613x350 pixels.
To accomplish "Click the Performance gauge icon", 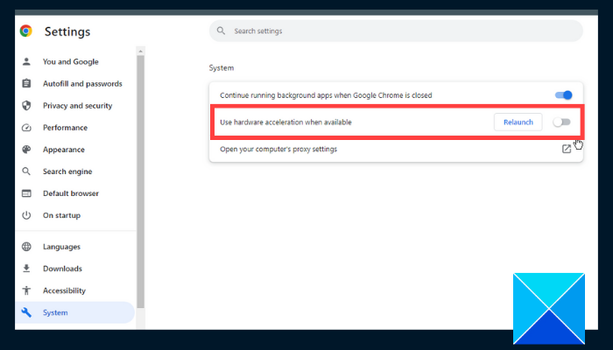I will (x=26, y=128).
